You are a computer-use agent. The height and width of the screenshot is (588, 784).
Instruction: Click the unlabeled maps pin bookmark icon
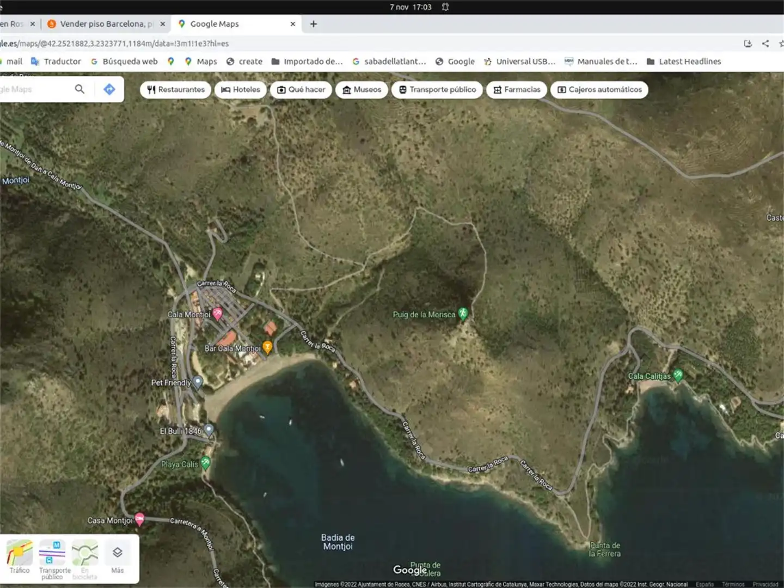170,62
